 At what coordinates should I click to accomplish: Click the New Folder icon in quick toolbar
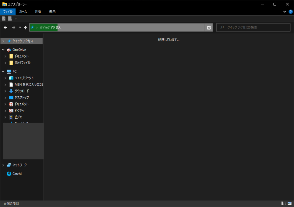(x=10, y=18)
